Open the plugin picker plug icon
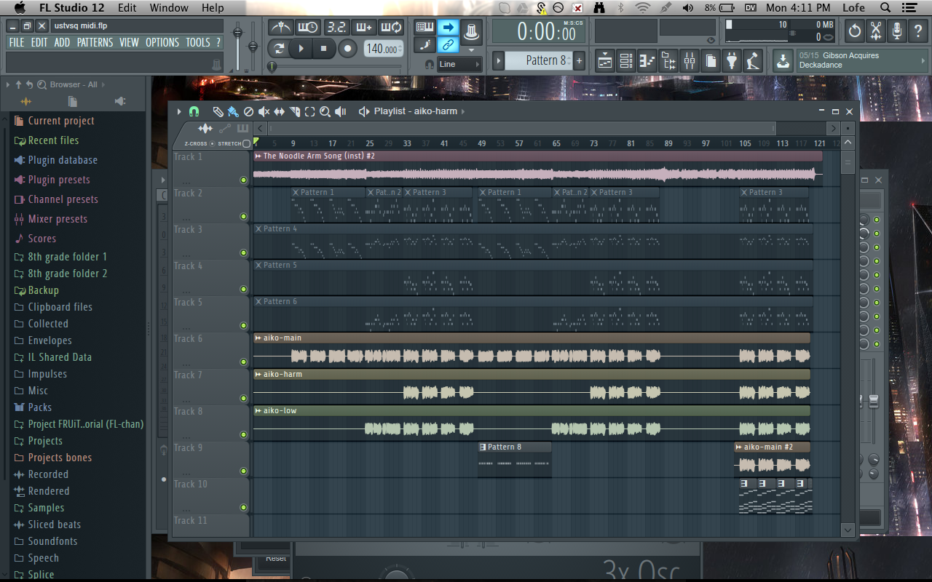The width and height of the screenshot is (932, 582). pos(732,61)
